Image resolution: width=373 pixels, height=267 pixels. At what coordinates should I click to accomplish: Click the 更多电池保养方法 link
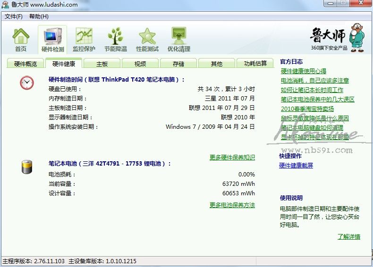click(232, 205)
